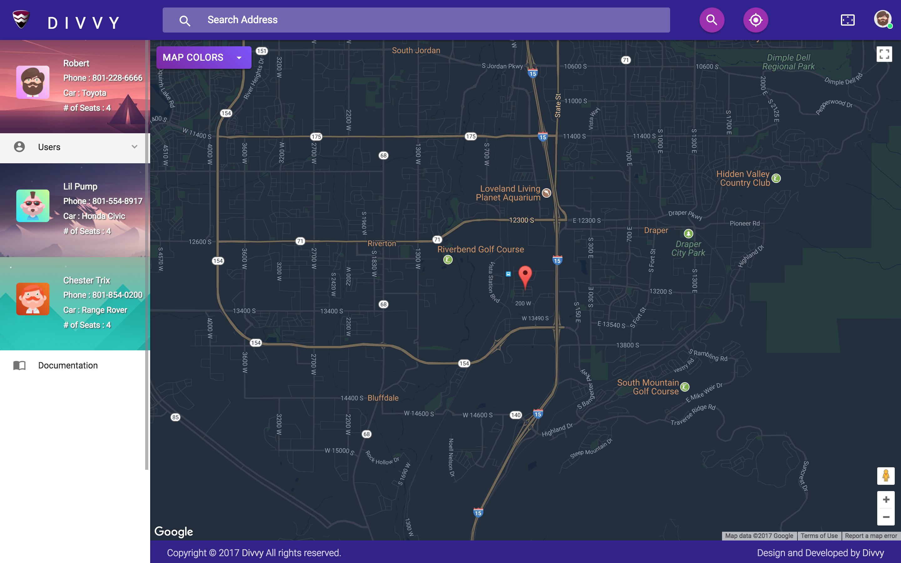Click the Street View pegman icon
This screenshot has width=901, height=563.
point(885,476)
